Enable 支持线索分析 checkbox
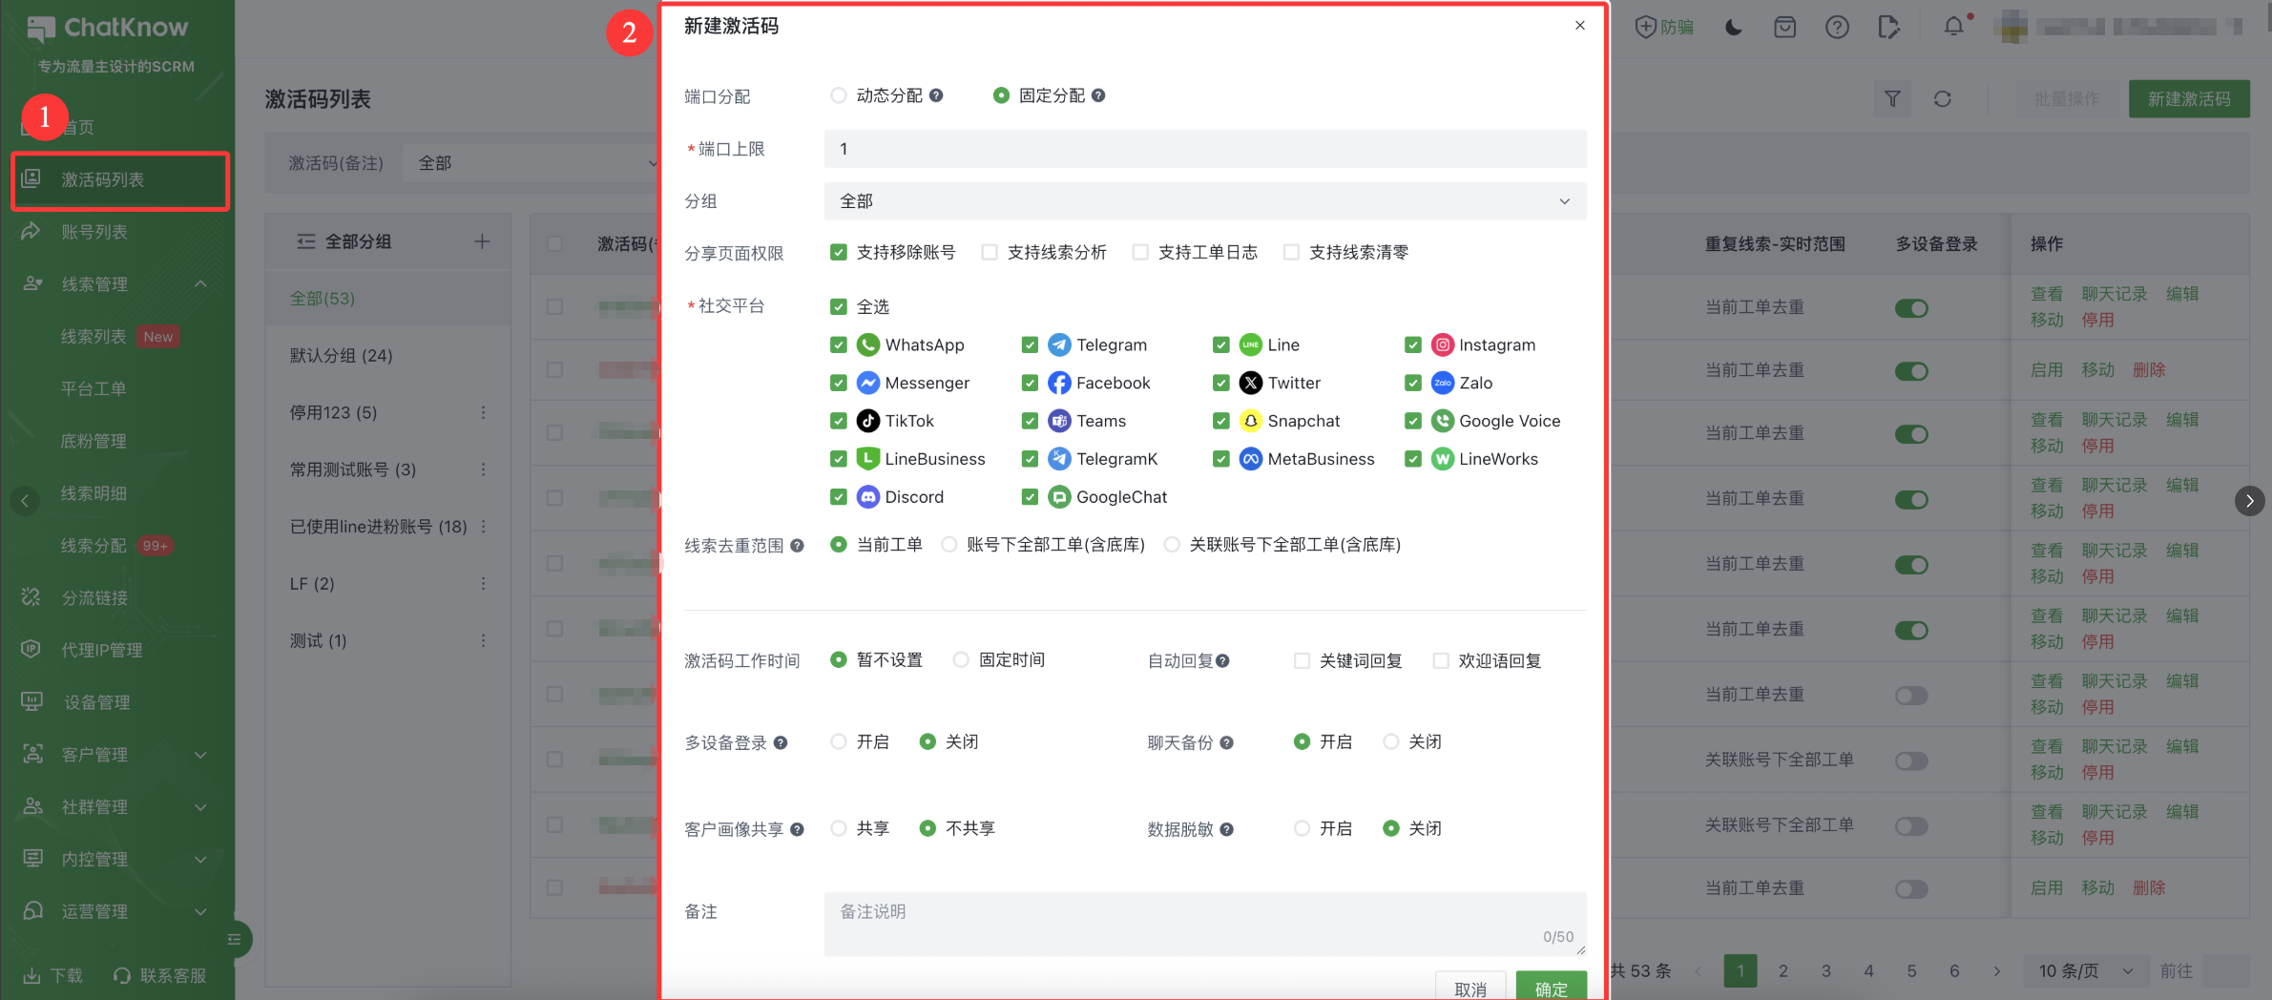 (990, 252)
